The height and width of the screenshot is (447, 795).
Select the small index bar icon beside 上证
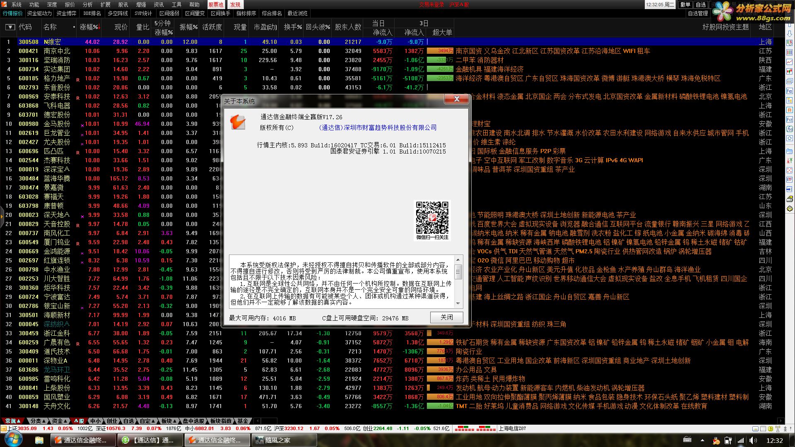4,429
